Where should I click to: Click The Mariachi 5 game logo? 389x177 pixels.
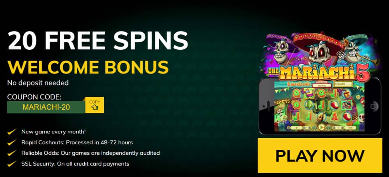click(319, 72)
